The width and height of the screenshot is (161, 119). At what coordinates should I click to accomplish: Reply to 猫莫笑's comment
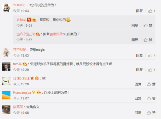coord(138,113)
